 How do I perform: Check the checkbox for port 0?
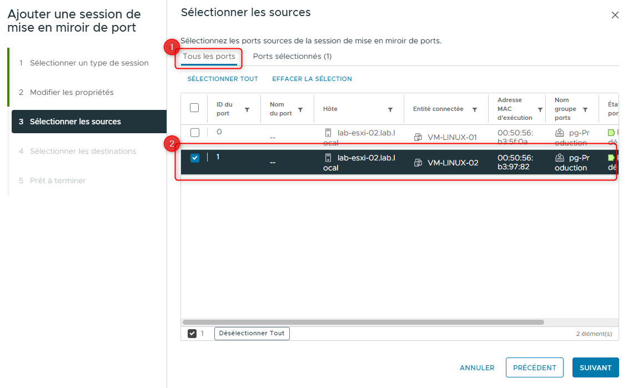194,133
